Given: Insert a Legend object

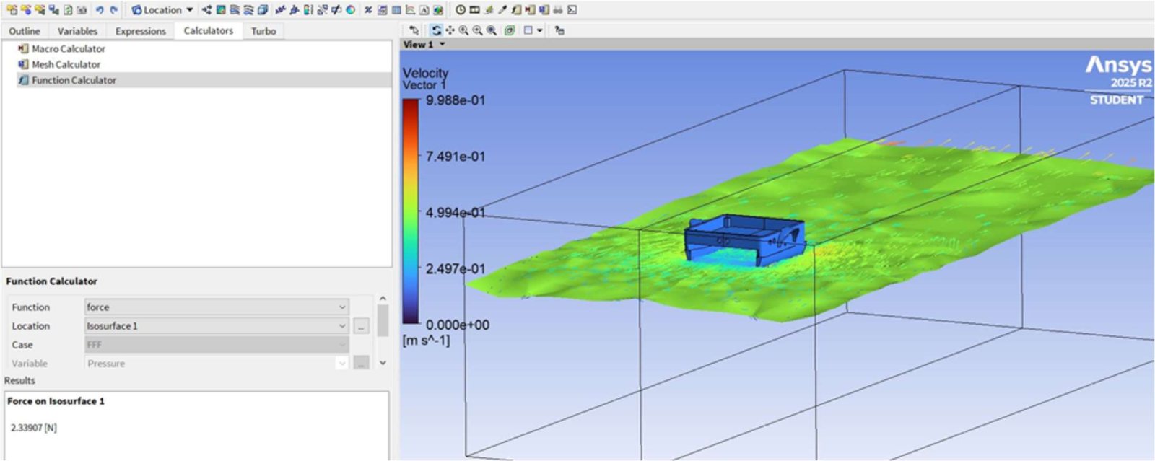Looking at the screenshot, I should [308, 10].
